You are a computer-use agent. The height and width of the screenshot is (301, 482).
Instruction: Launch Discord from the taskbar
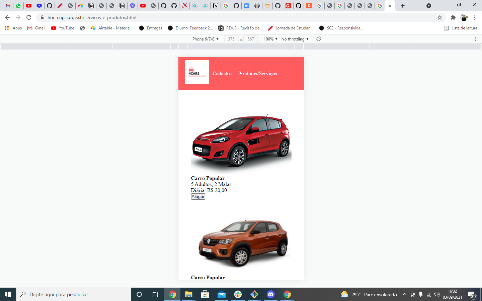(270, 295)
